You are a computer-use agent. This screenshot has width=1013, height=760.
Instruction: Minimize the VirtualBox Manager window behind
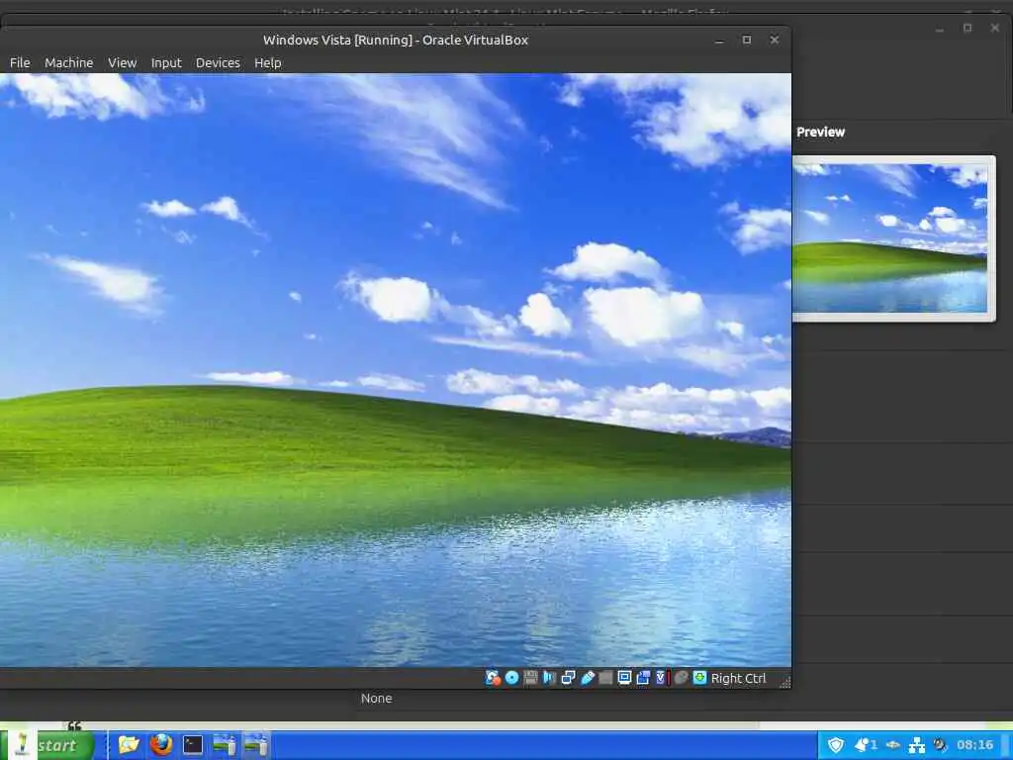(x=940, y=28)
